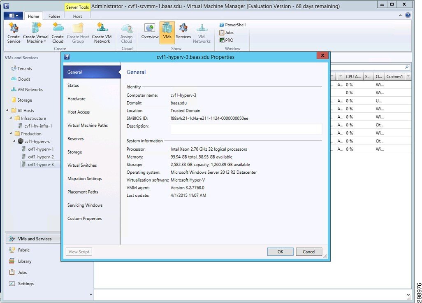Open the VMs and Services workspace
The height and width of the screenshot is (303, 422).
[x=33, y=239]
